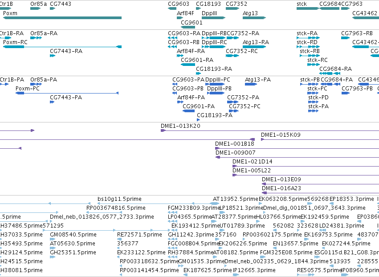
Task: Click the DME1-013E09 BAC label
Action: (281, 179)
